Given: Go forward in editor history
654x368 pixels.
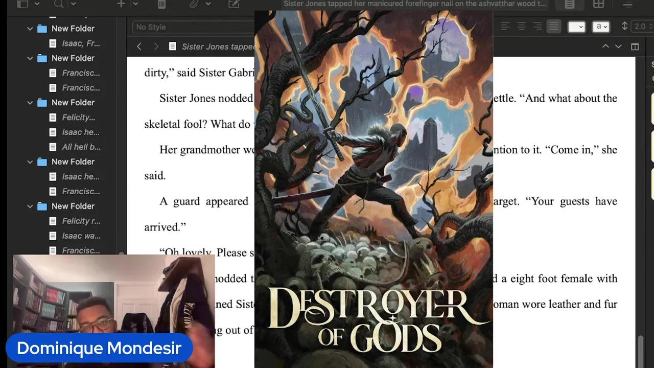Looking at the screenshot, I should pos(156,47).
